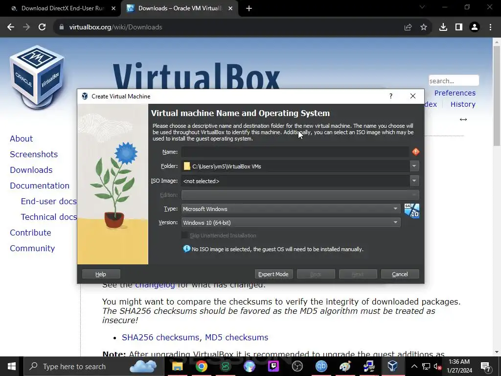Expand the ISO Image dropdown arrow
501x376 pixels.
(414, 181)
